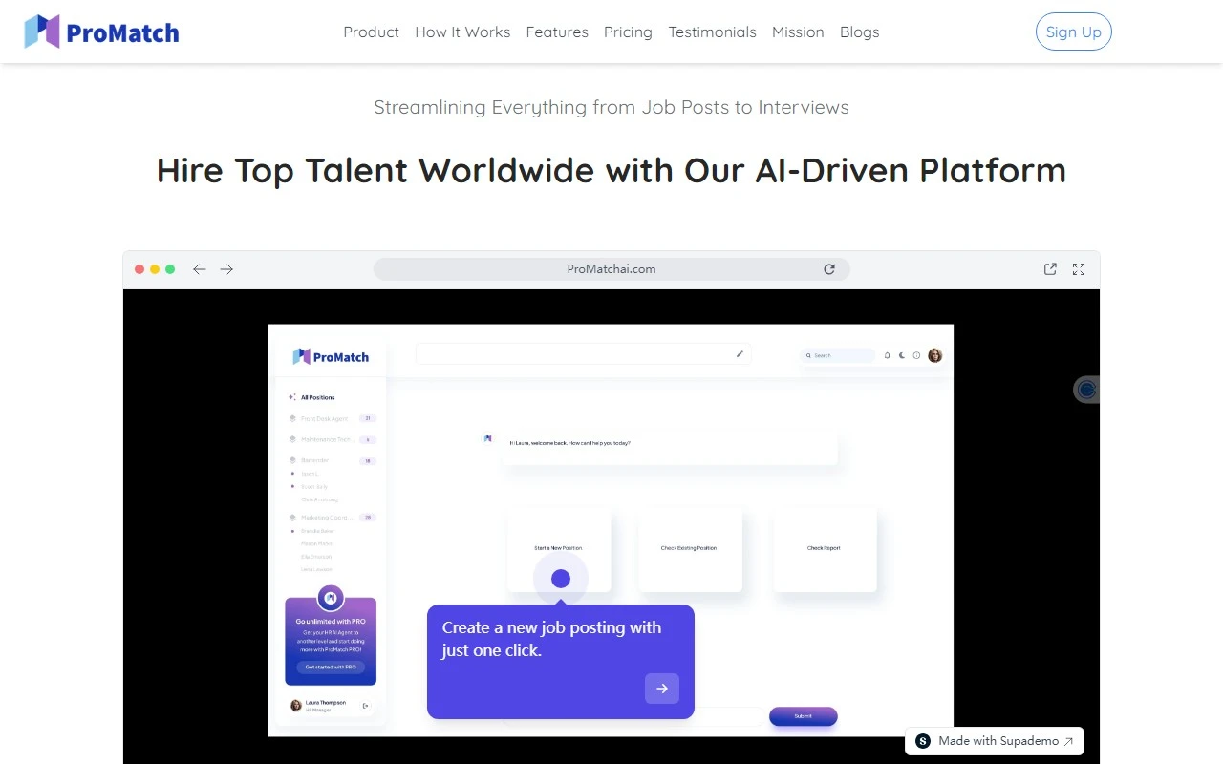
Task: Click the ProMatch logo in the header
Action: [x=101, y=32]
